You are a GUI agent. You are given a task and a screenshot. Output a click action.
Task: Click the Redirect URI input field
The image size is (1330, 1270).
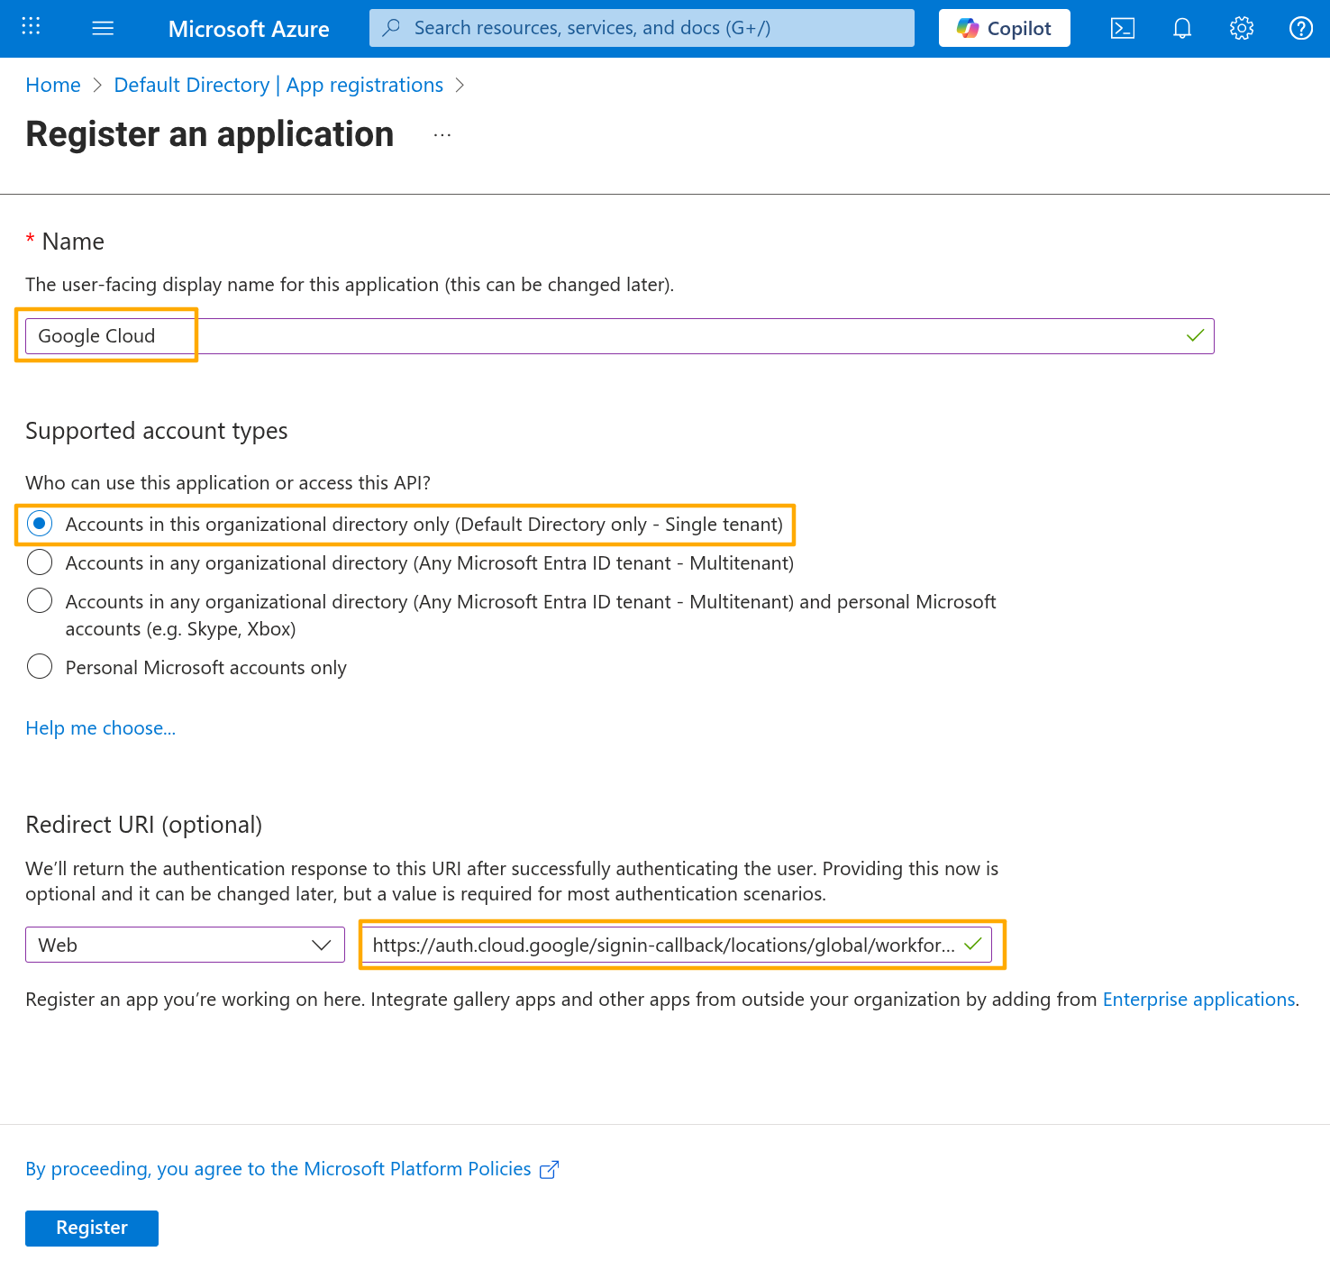(x=662, y=945)
